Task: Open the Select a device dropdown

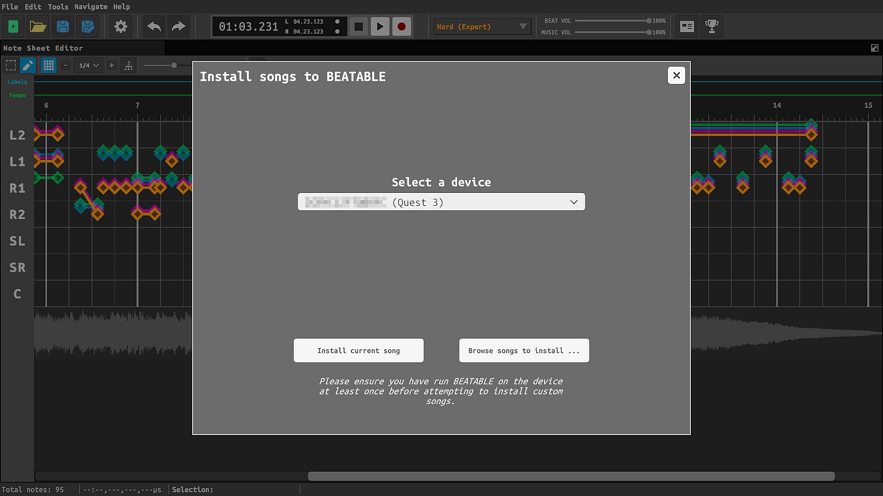Action: [x=441, y=202]
